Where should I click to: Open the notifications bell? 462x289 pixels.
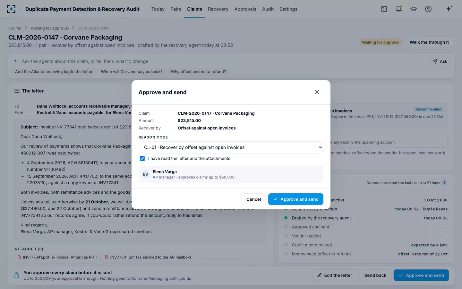click(x=399, y=9)
